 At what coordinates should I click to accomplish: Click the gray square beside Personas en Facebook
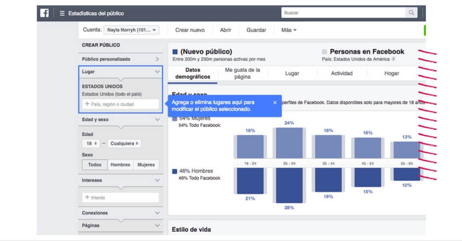point(325,51)
